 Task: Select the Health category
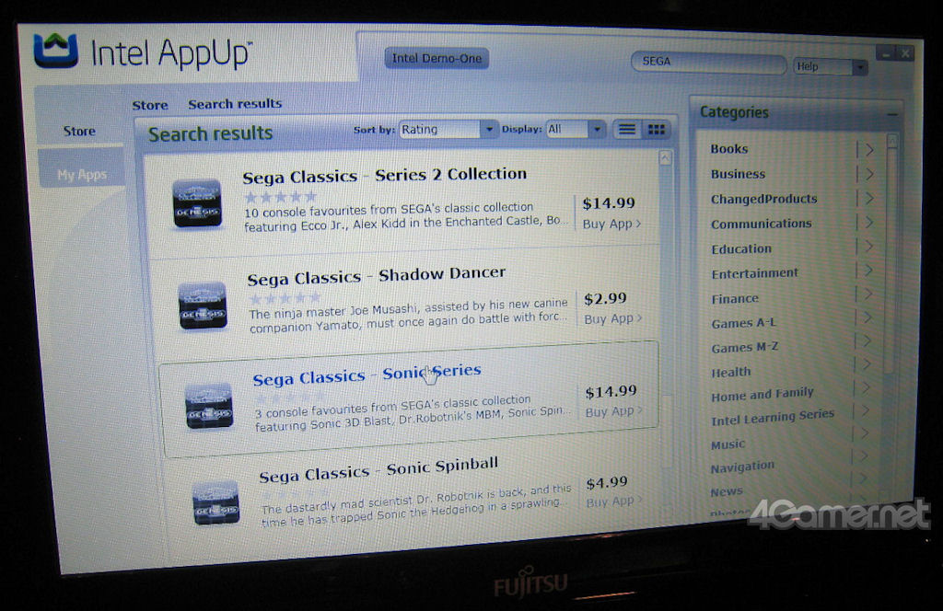(731, 372)
